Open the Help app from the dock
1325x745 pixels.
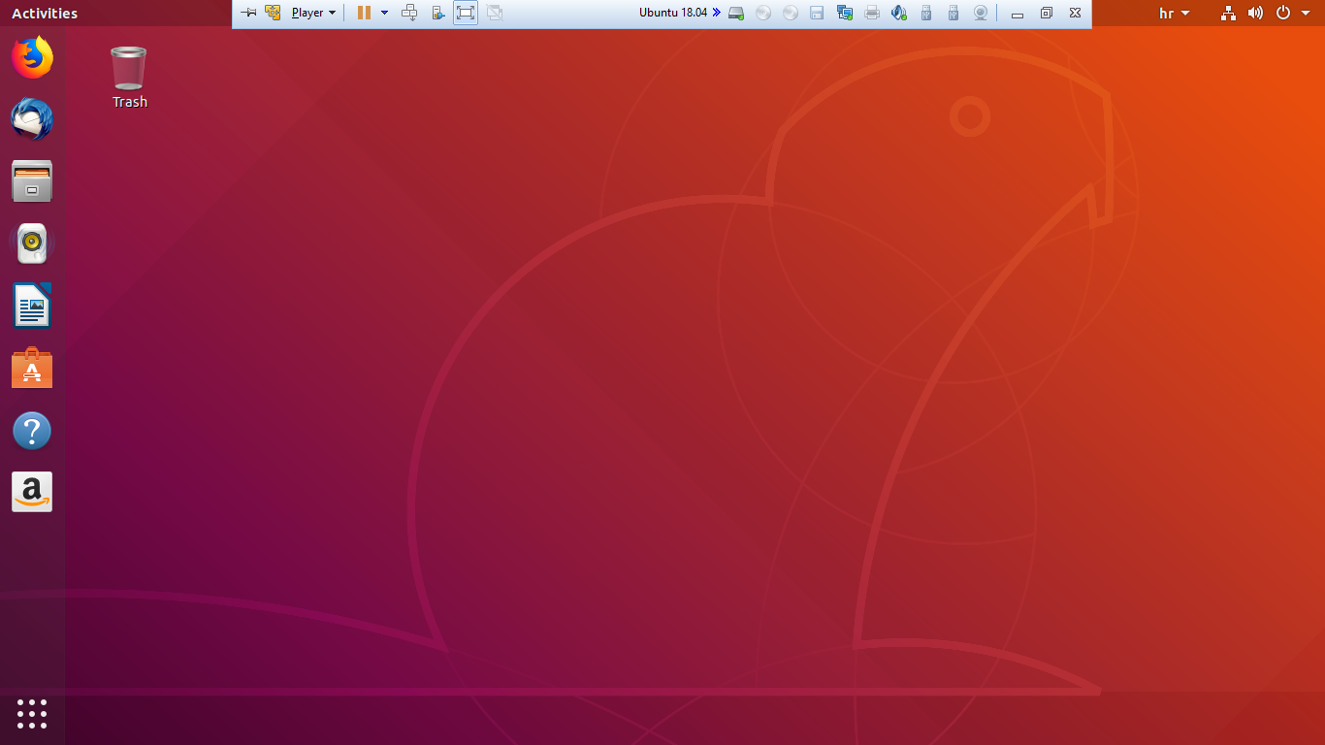click(x=32, y=431)
